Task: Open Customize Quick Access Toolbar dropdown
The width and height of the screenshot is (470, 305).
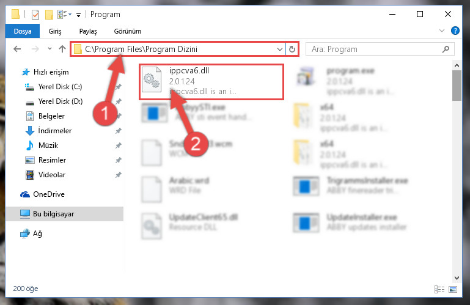Action: 78,15
